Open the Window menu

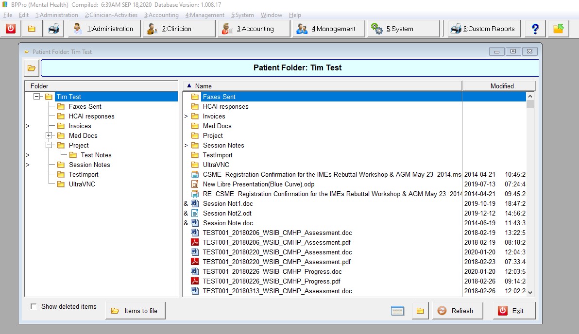point(271,15)
